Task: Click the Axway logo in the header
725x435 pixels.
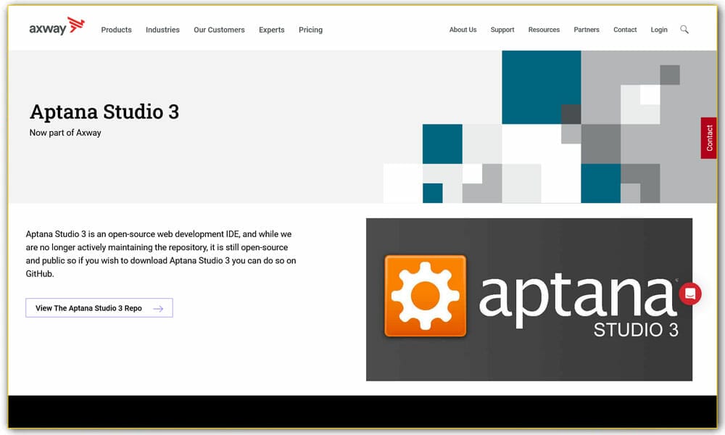Action: pyautogui.click(x=56, y=27)
